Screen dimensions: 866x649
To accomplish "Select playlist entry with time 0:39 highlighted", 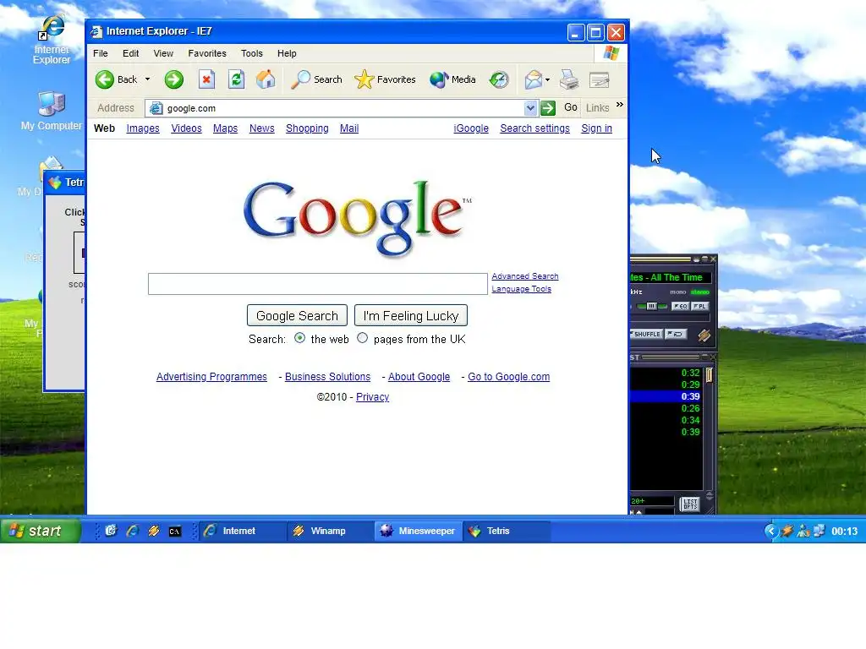I will pyautogui.click(x=666, y=396).
